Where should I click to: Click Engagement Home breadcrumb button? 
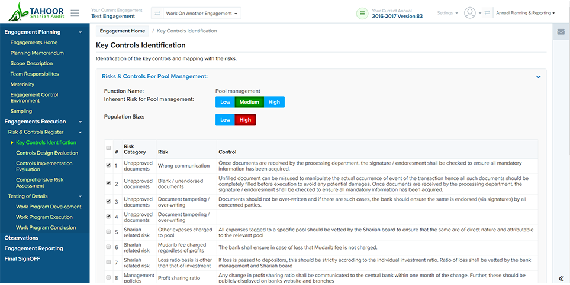[123, 31]
